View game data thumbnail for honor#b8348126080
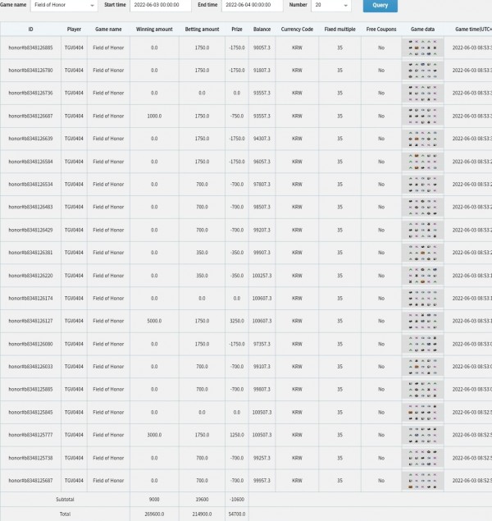This screenshot has width=492, height=521. [x=422, y=344]
